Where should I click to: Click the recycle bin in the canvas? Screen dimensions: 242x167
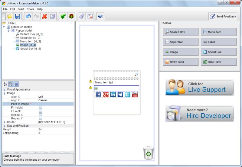point(148,153)
